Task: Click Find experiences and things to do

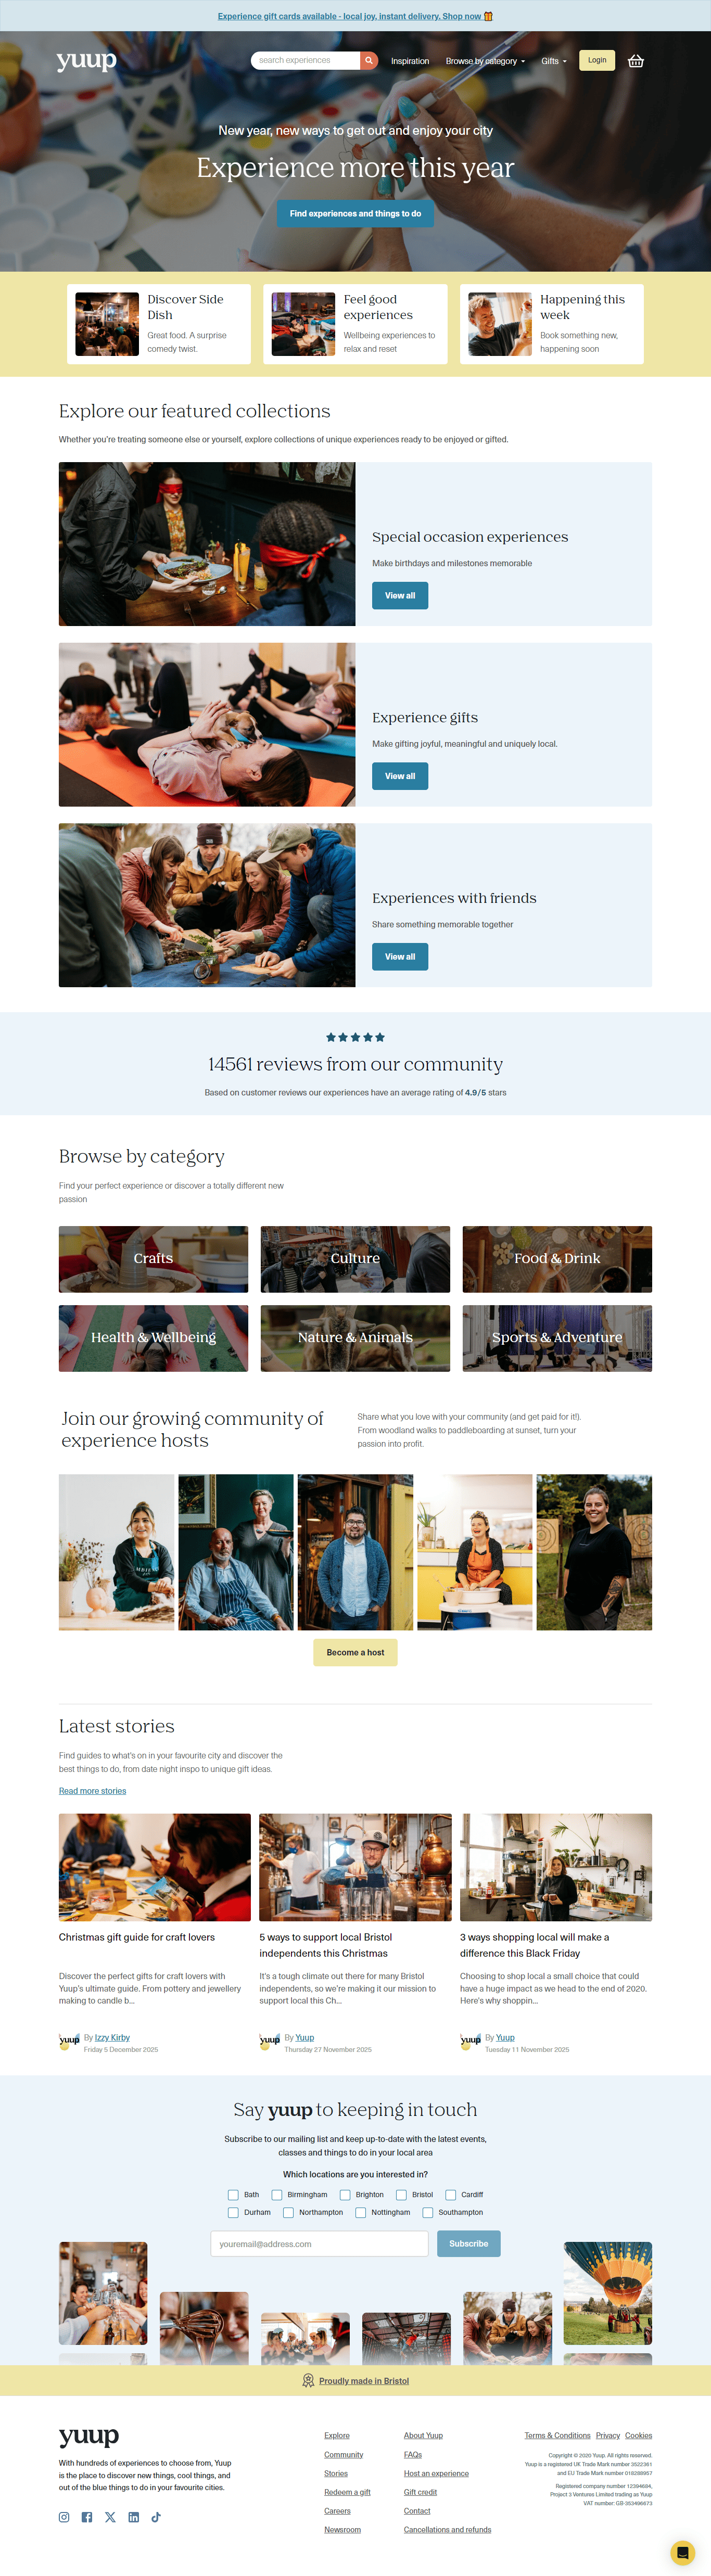Action: pos(355,213)
